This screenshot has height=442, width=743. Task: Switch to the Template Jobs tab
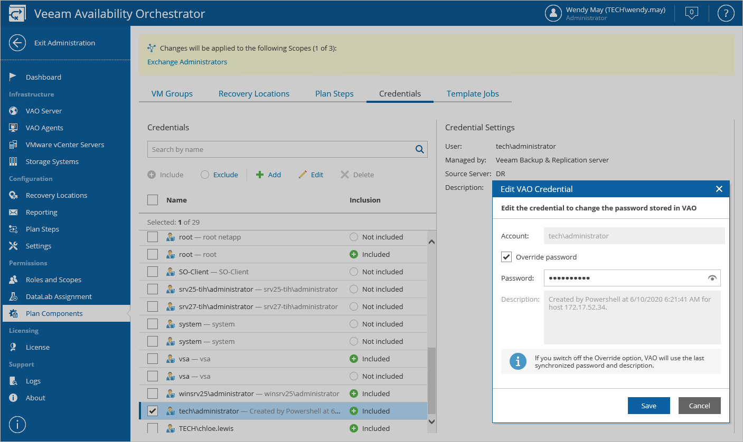[x=473, y=94]
